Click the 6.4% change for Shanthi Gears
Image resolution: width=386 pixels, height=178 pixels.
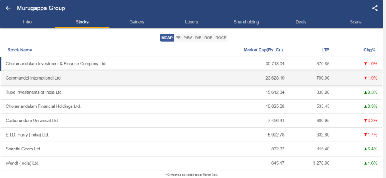371,149
